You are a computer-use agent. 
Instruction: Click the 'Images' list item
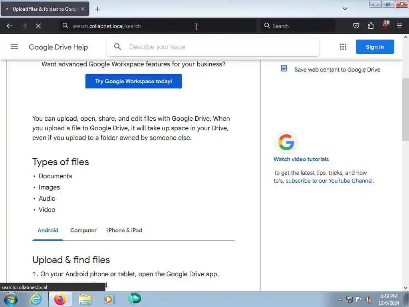(x=49, y=187)
